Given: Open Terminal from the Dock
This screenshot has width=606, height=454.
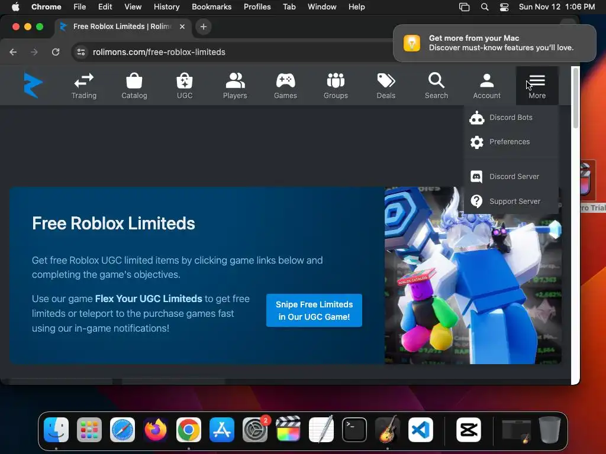Looking at the screenshot, I should click(354, 430).
